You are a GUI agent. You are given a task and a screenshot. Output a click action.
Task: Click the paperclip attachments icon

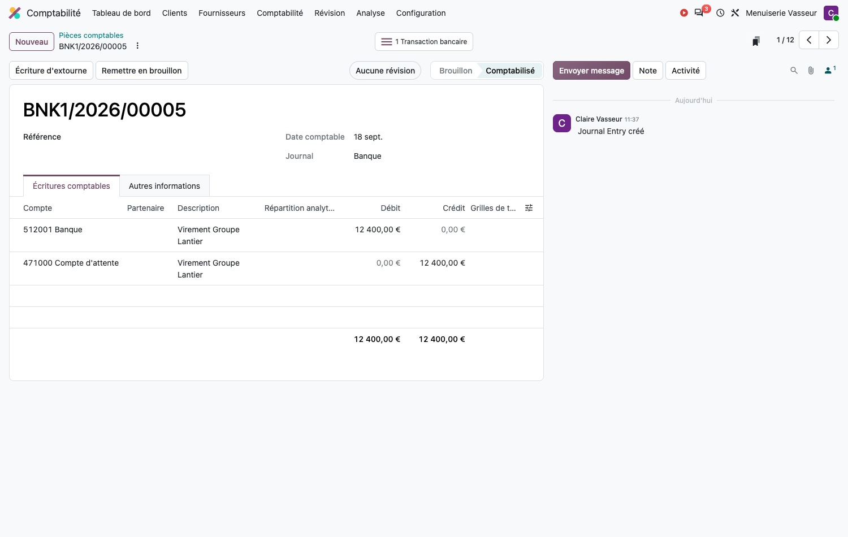811,71
